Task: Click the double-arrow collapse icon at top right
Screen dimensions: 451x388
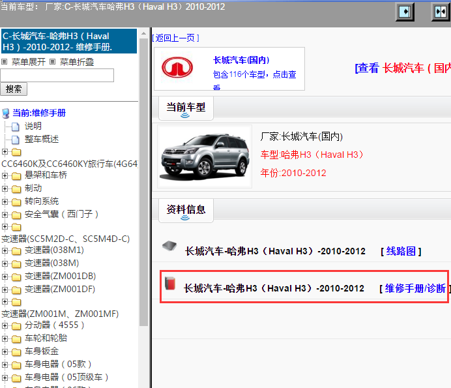Action: [441, 12]
